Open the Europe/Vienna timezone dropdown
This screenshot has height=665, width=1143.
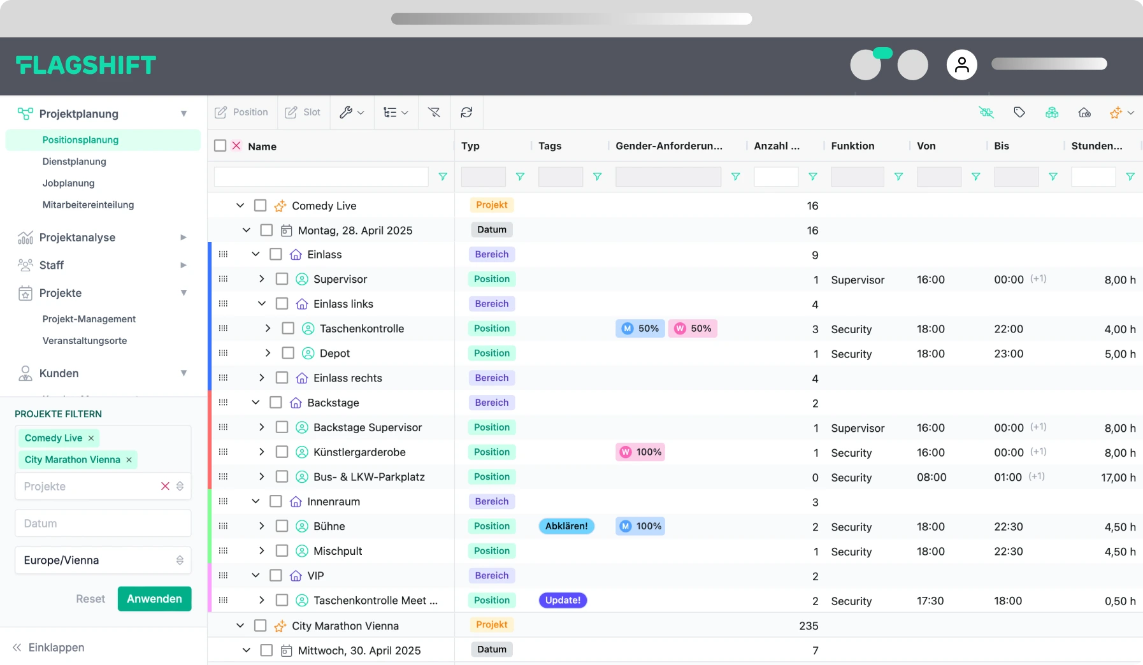point(103,560)
